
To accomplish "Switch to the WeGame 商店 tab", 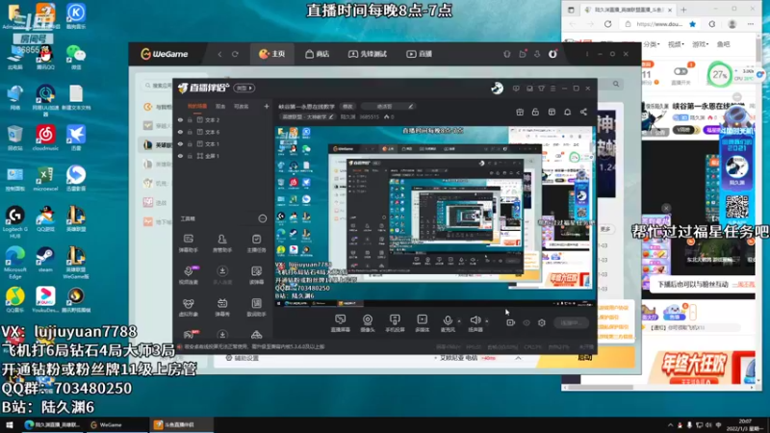I will (x=317, y=54).
